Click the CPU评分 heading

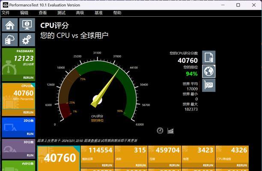tap(54, 26)
